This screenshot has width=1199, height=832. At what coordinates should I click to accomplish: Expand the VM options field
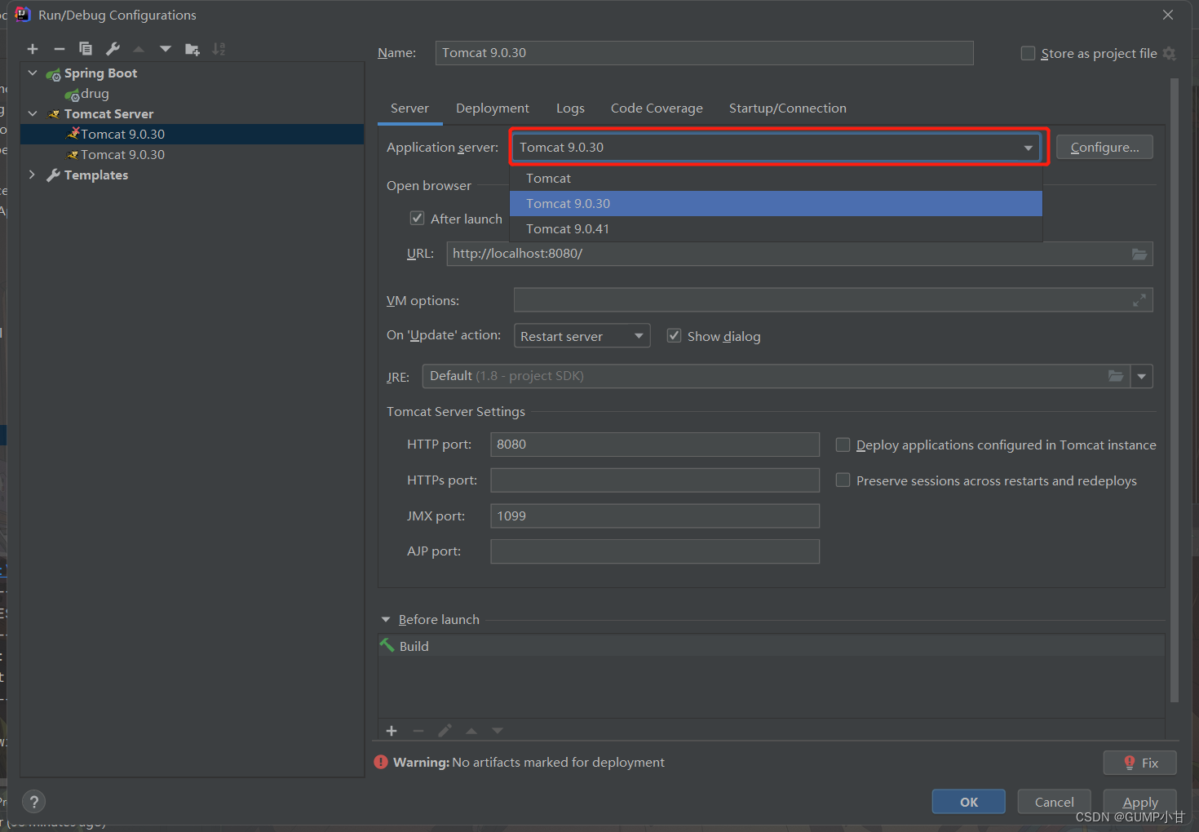click(1139, 300)
